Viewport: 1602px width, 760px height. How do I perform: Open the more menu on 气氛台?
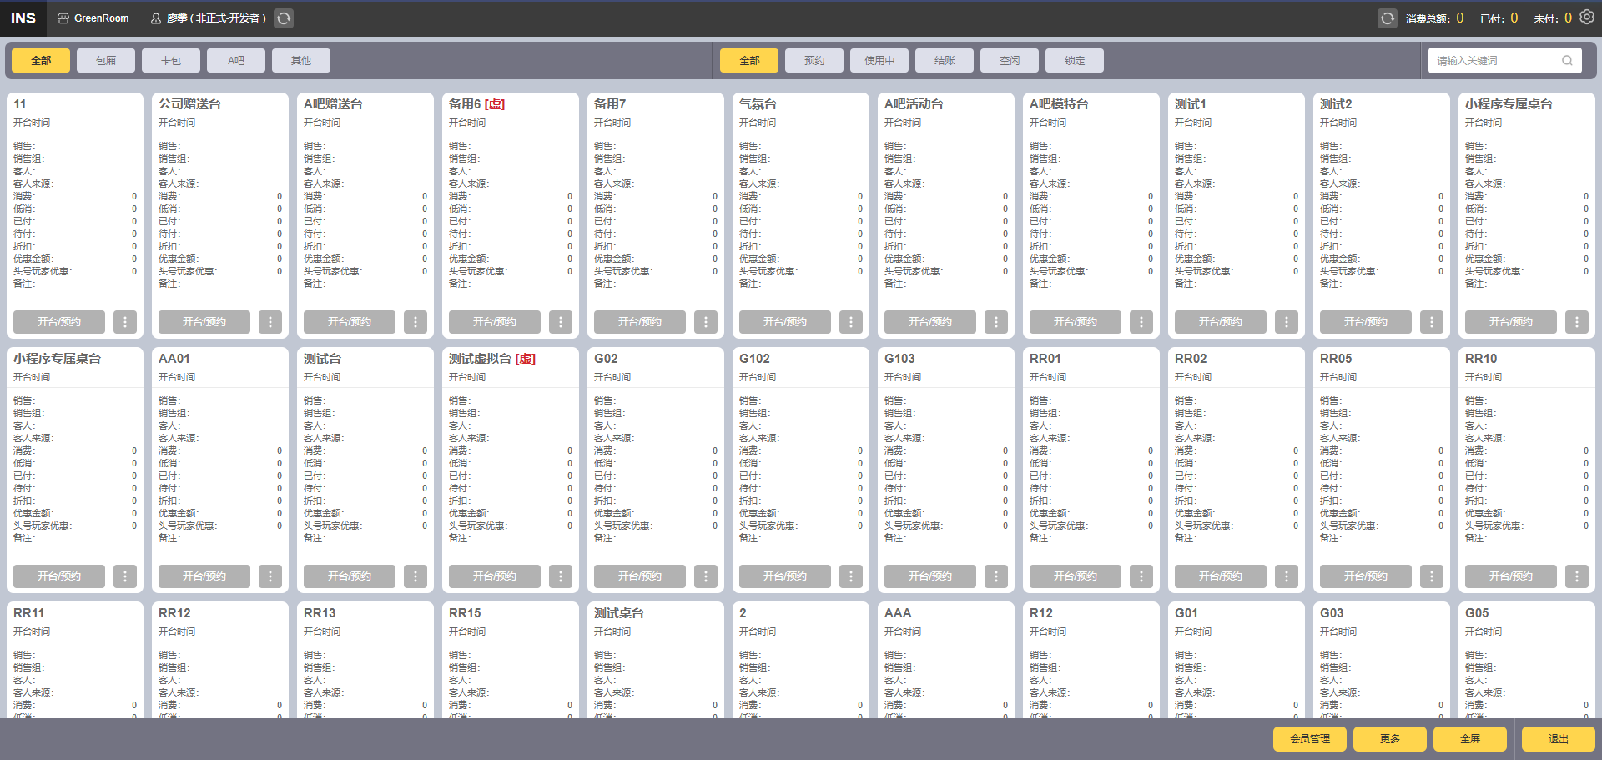click(x=851, y=322)
